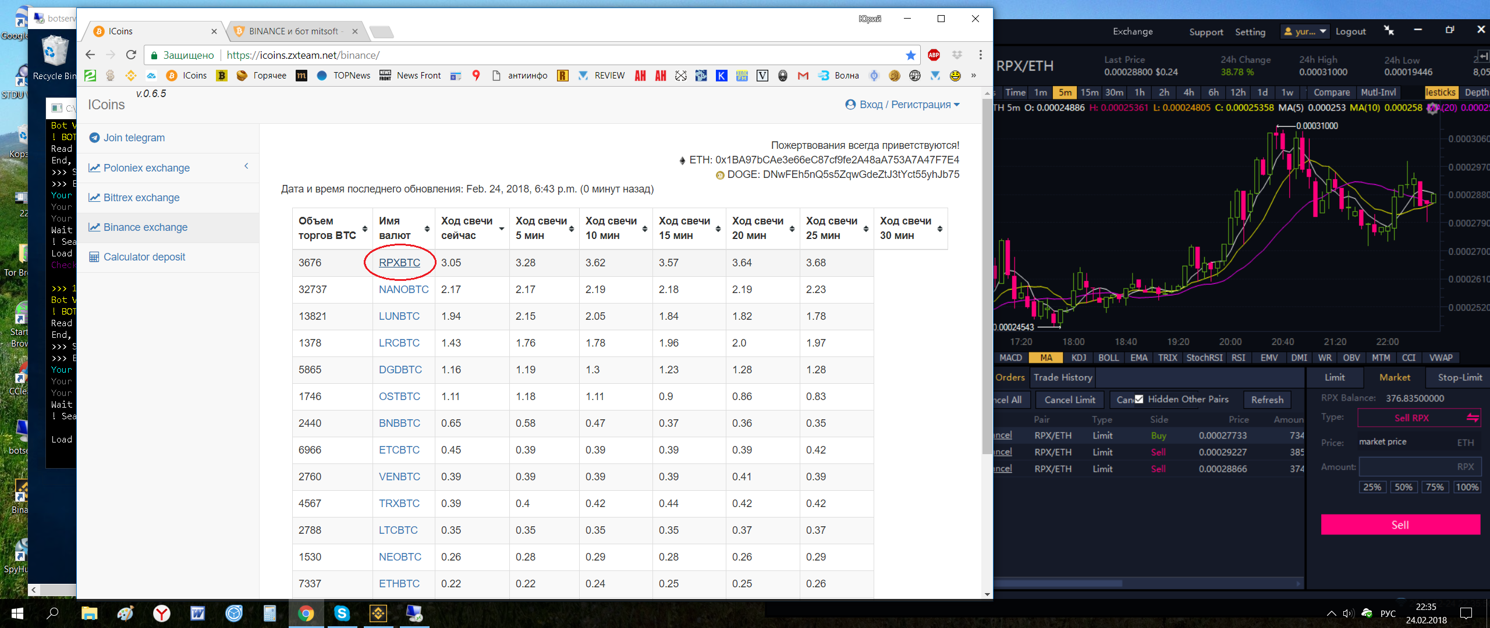Viewport: 1490px width, 628px height.
Task: Click the Chrome back arrow button
Action: (x=90, y=55)
